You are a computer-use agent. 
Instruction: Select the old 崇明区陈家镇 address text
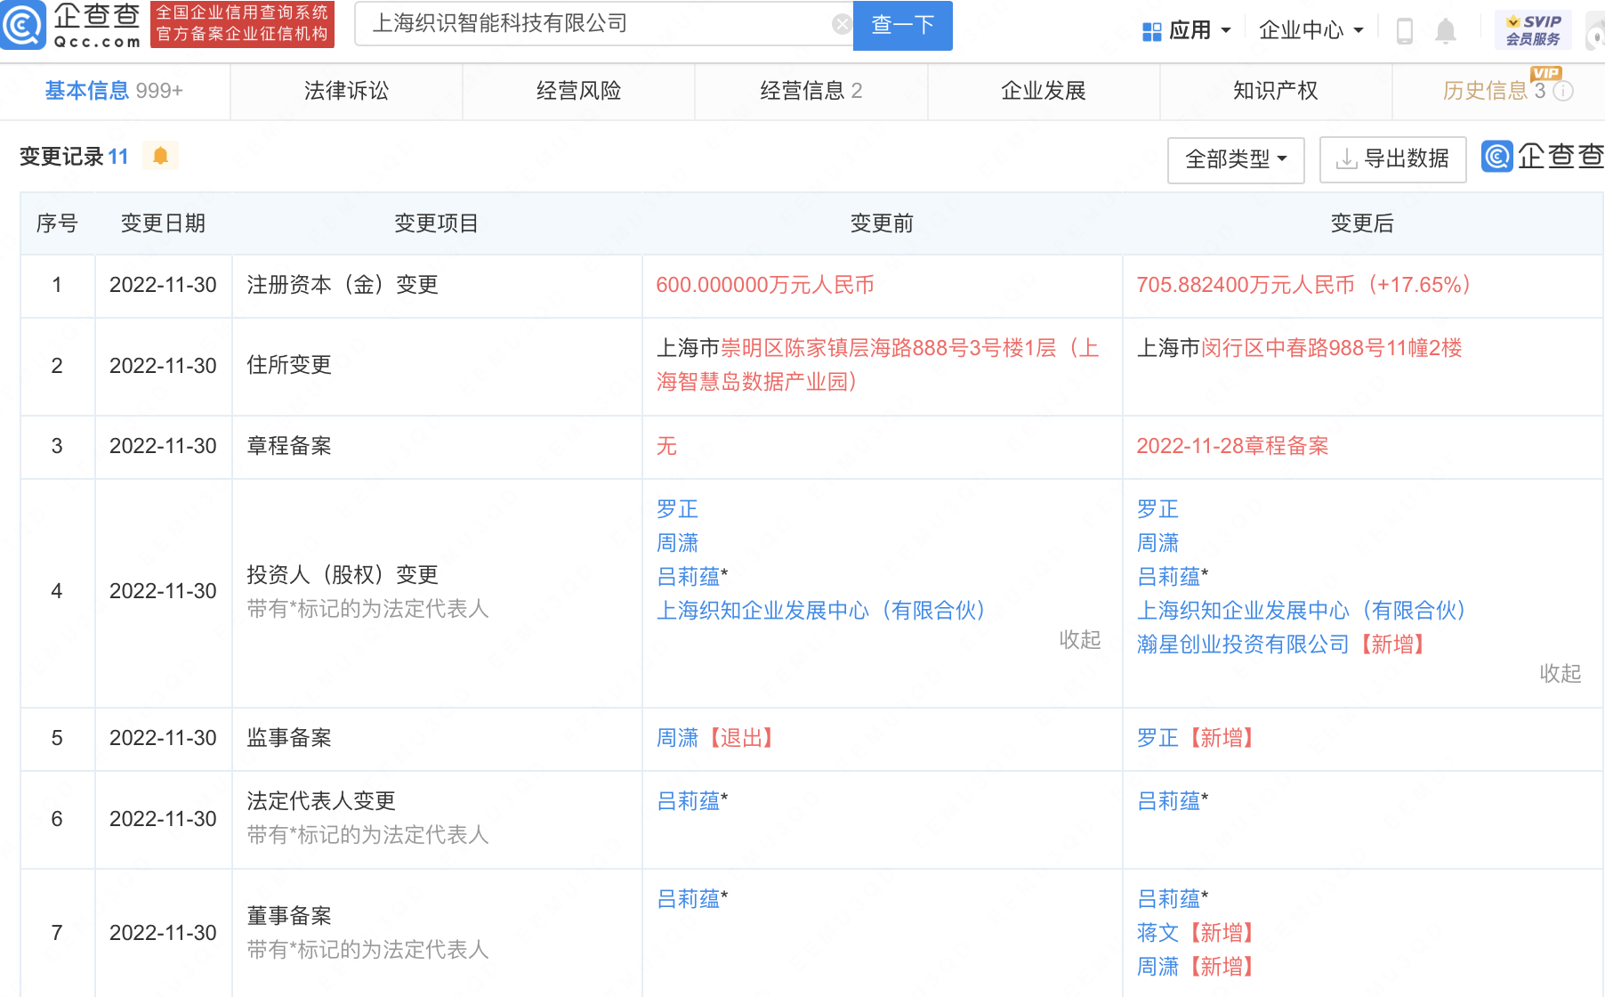tap(878, 365)
